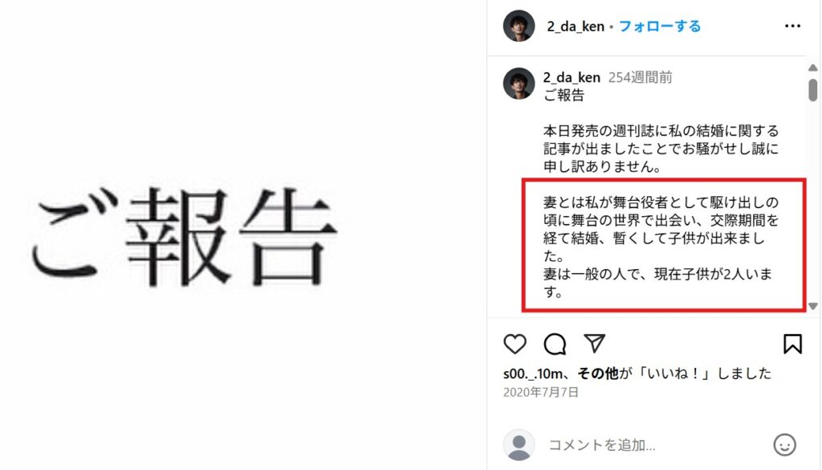Open liker profile s00._.10m
This screenshot has height=470, width=822.
[x=533, y=374]
